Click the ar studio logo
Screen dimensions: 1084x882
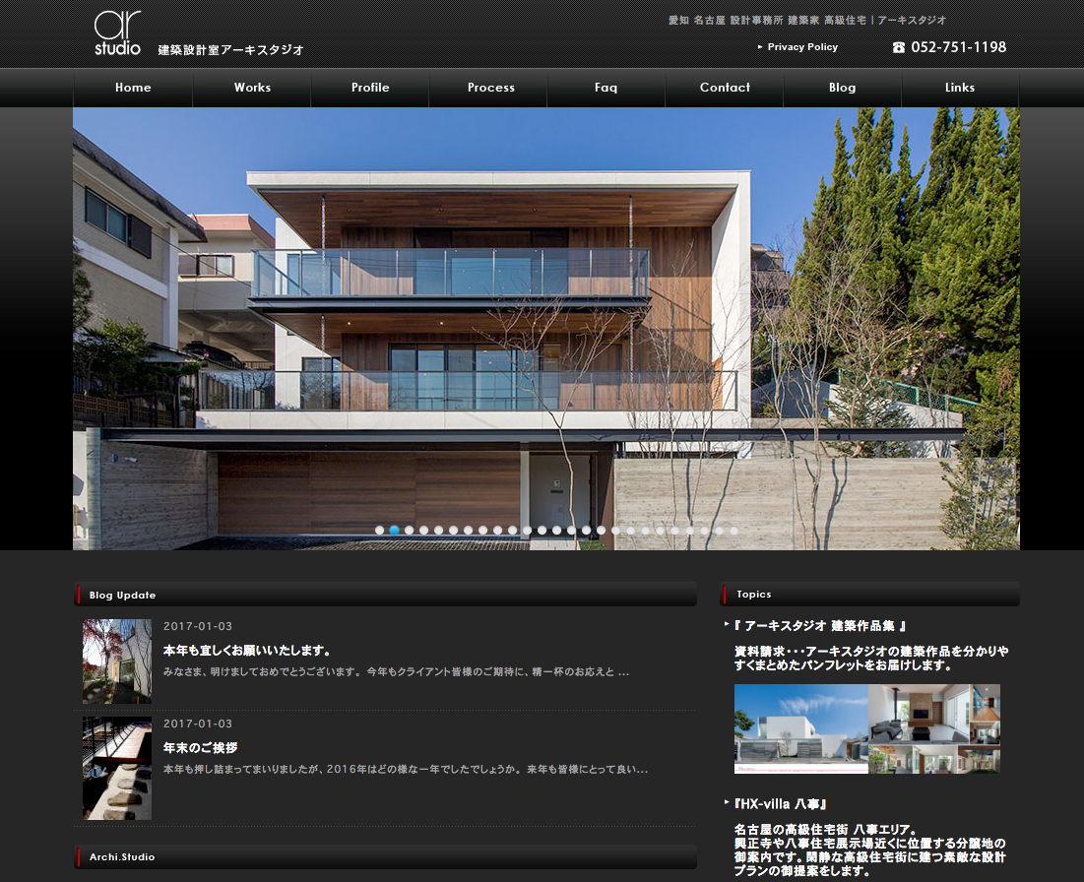pyautogui.click(x=118, y=33)
